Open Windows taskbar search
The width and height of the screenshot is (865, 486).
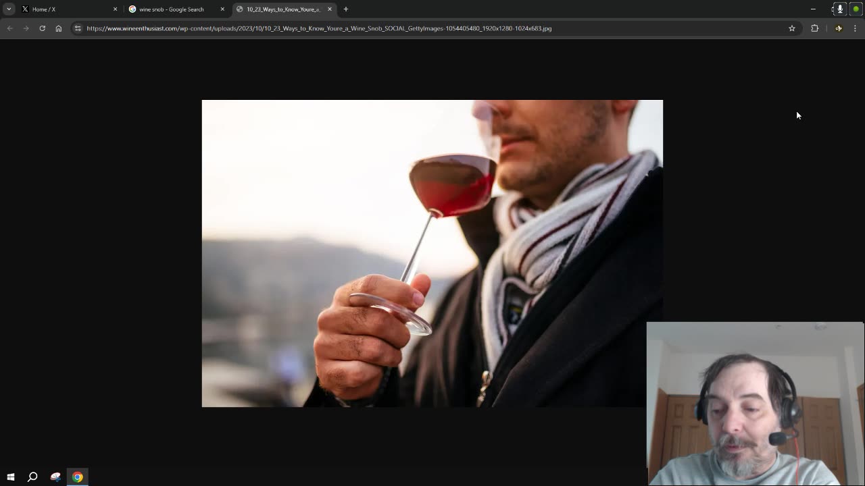(x=32, y=477)
